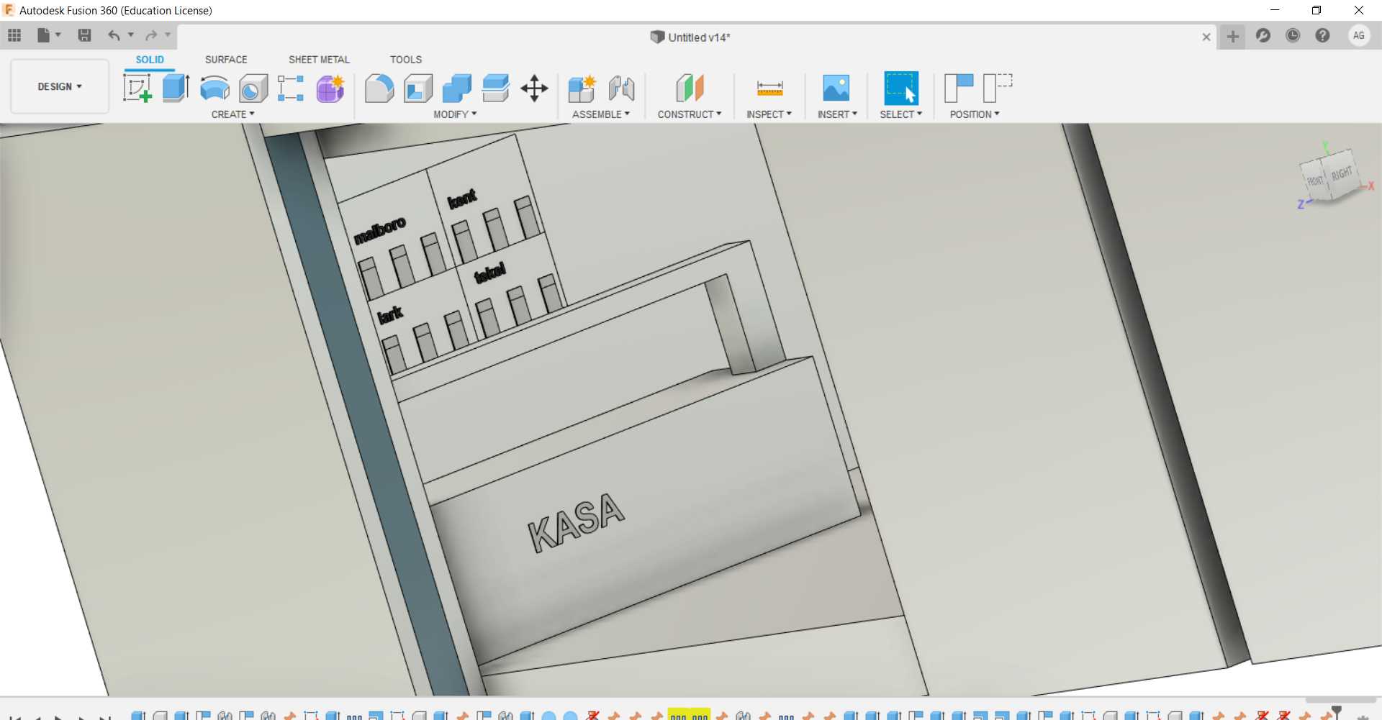Select the malboro label in the model

[x=380, y=229]
